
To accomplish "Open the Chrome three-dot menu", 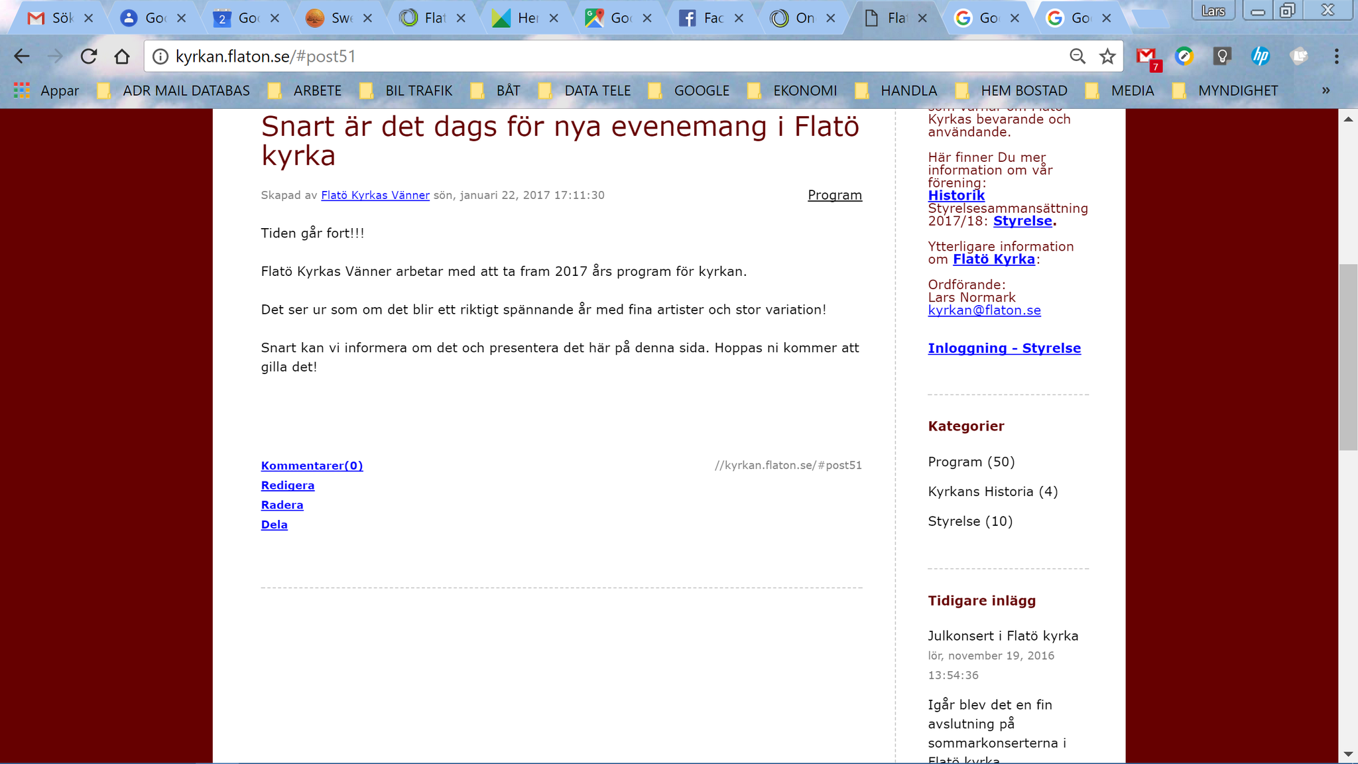I will click(1336, 56).
